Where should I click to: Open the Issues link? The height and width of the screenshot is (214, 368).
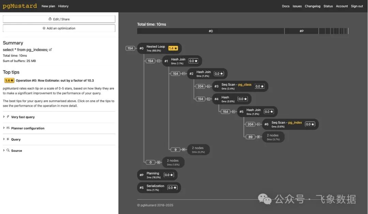297,6
